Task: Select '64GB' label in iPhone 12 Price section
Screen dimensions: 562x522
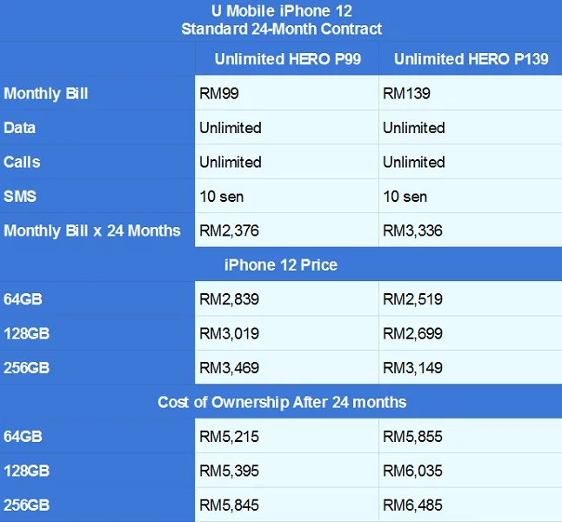Action: (23, 299)
